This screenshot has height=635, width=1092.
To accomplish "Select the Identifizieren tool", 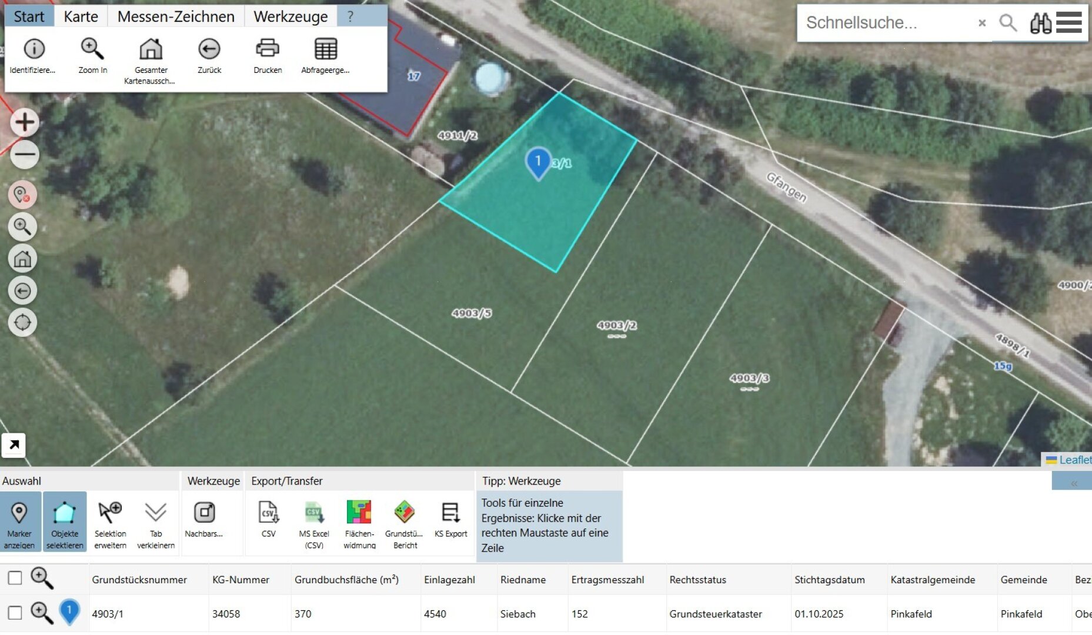I will (x=32, y=55).
